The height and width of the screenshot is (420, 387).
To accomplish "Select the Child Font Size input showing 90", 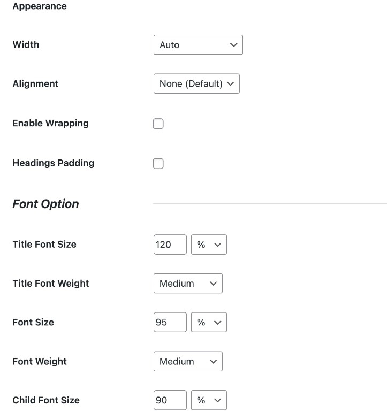I will 170,400.
